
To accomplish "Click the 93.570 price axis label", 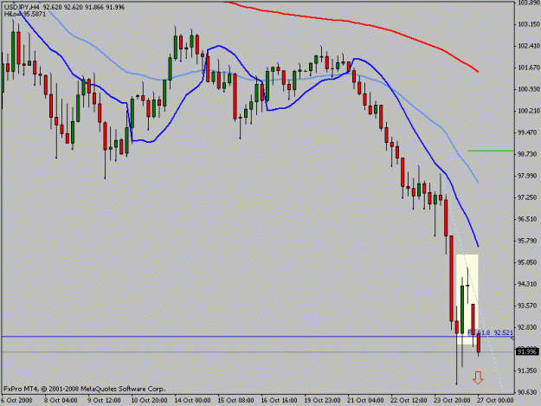I will tap(528, 306).
